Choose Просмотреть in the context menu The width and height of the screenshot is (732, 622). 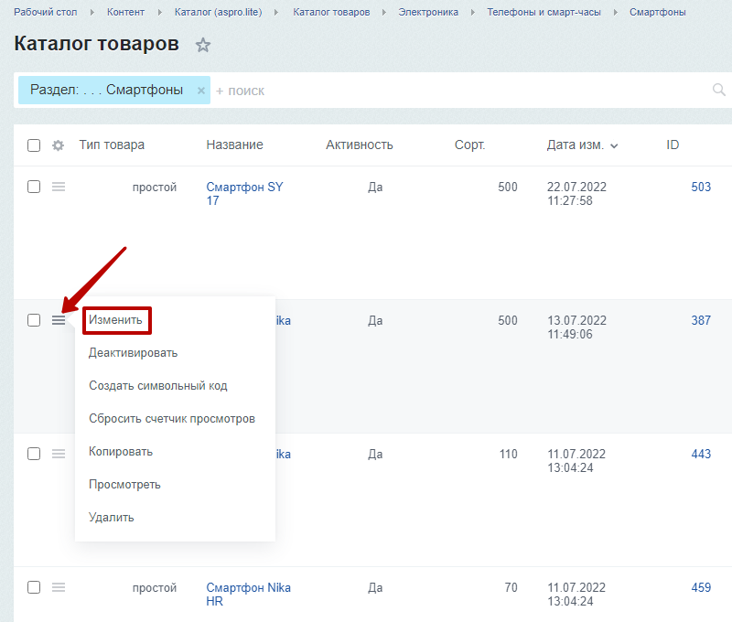[x=124, y=485]
